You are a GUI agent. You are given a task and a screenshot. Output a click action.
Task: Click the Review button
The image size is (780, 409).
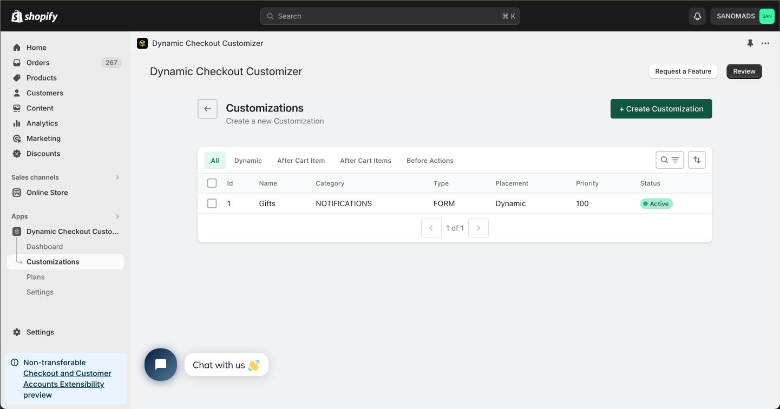[x=744, y=71]
